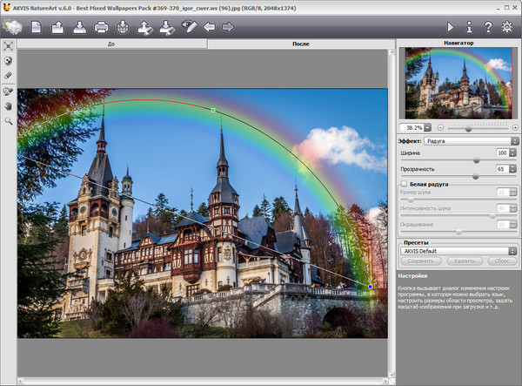This screenshot has width=522, height=386.
Task: Click the print image icon
Action: pos(101,27)
